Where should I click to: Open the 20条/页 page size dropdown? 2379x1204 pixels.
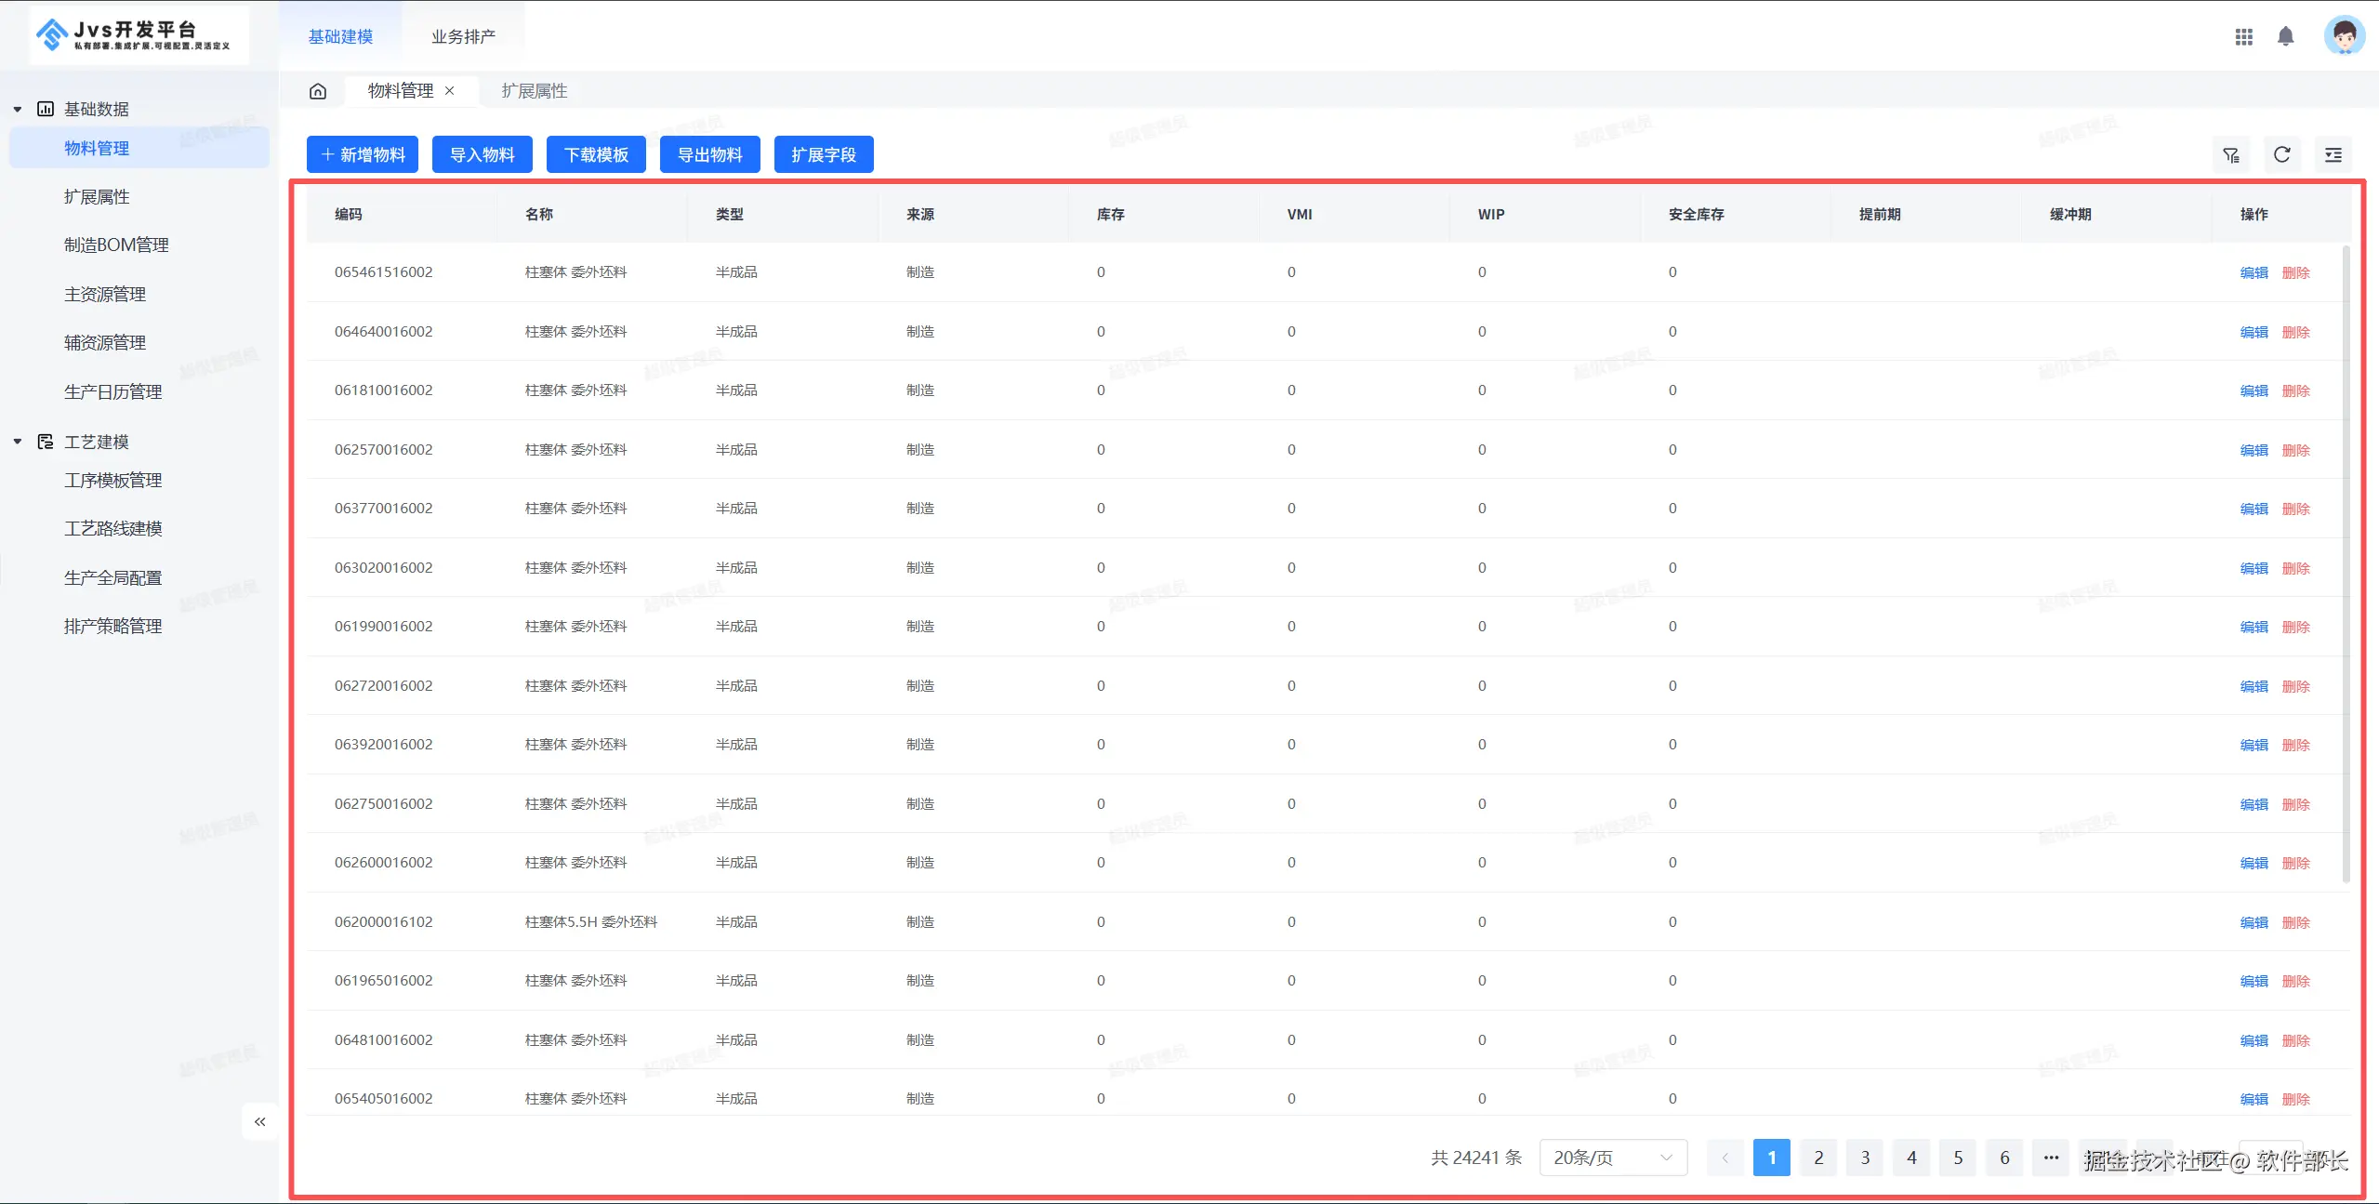click(1612, 1158)
